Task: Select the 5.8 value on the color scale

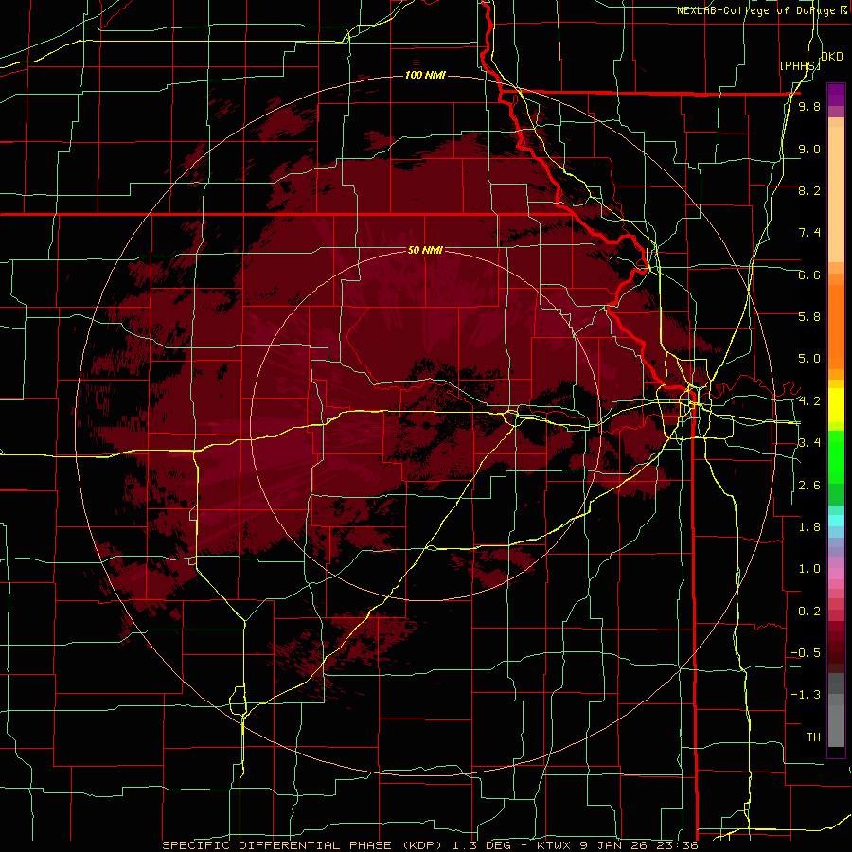Action: 809,317
